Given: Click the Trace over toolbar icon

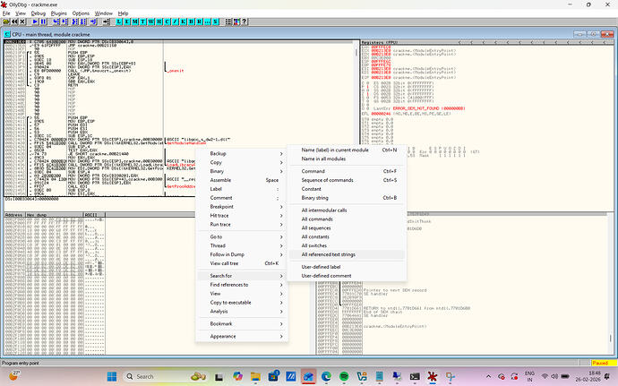Looking at the screenshot, I should pos(82,21).
